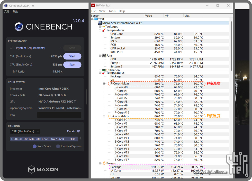Click the Info text field
Image resolution: width=252 pixels, height=181 pixels.
[x=59, y=115]
